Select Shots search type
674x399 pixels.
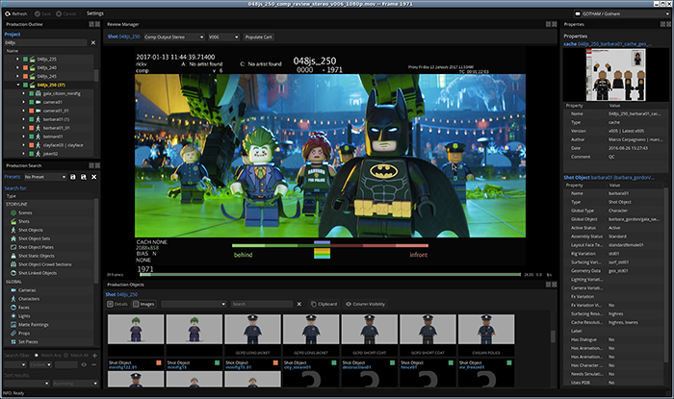click(24, 221)
